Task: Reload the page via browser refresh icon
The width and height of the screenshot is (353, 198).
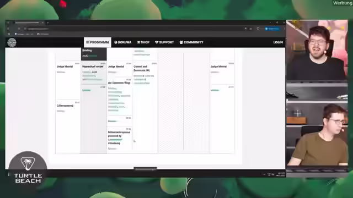Action: coord(19,29)
